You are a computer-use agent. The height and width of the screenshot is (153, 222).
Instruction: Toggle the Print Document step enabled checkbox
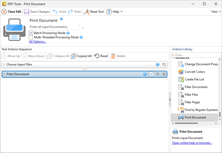point(151,74)
